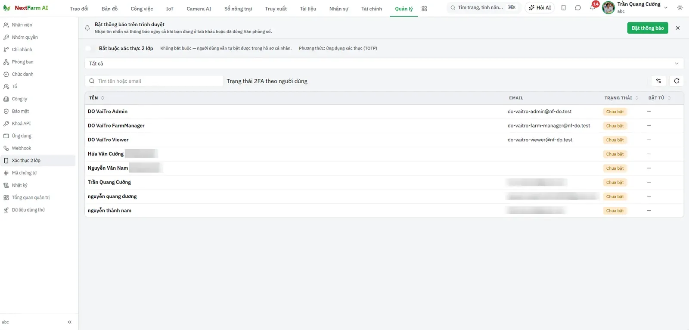Sort by the BẬT TỪ column header
Image resolution: width=689 pixels, height=330 pixels.
[659, 98]
